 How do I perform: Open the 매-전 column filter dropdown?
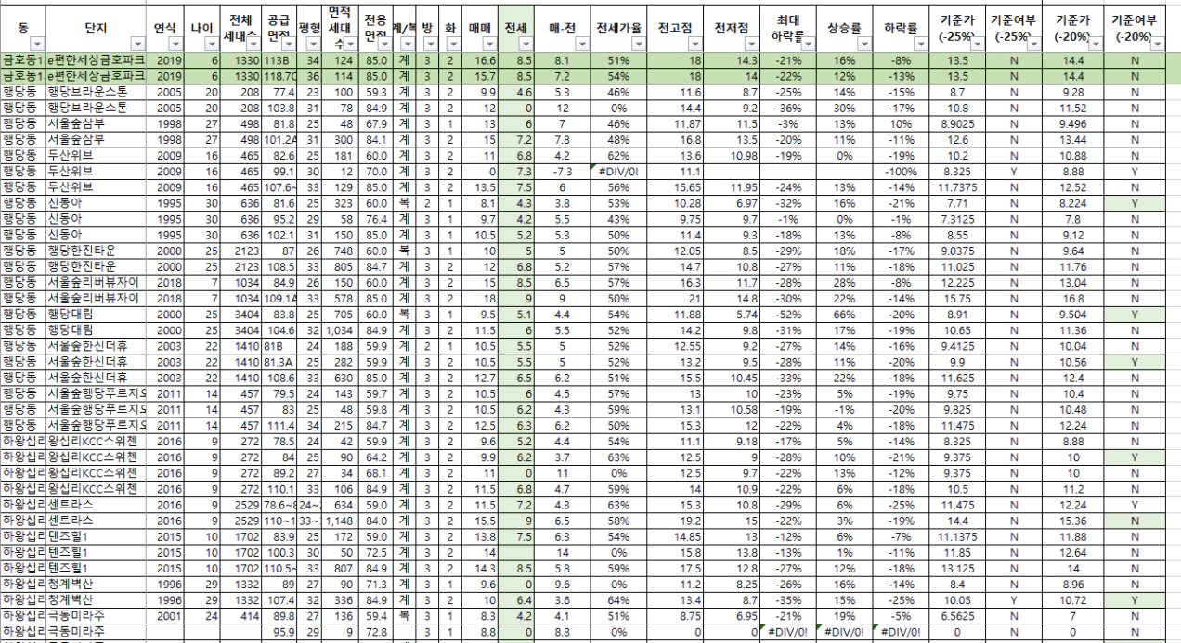coord(581,44)
